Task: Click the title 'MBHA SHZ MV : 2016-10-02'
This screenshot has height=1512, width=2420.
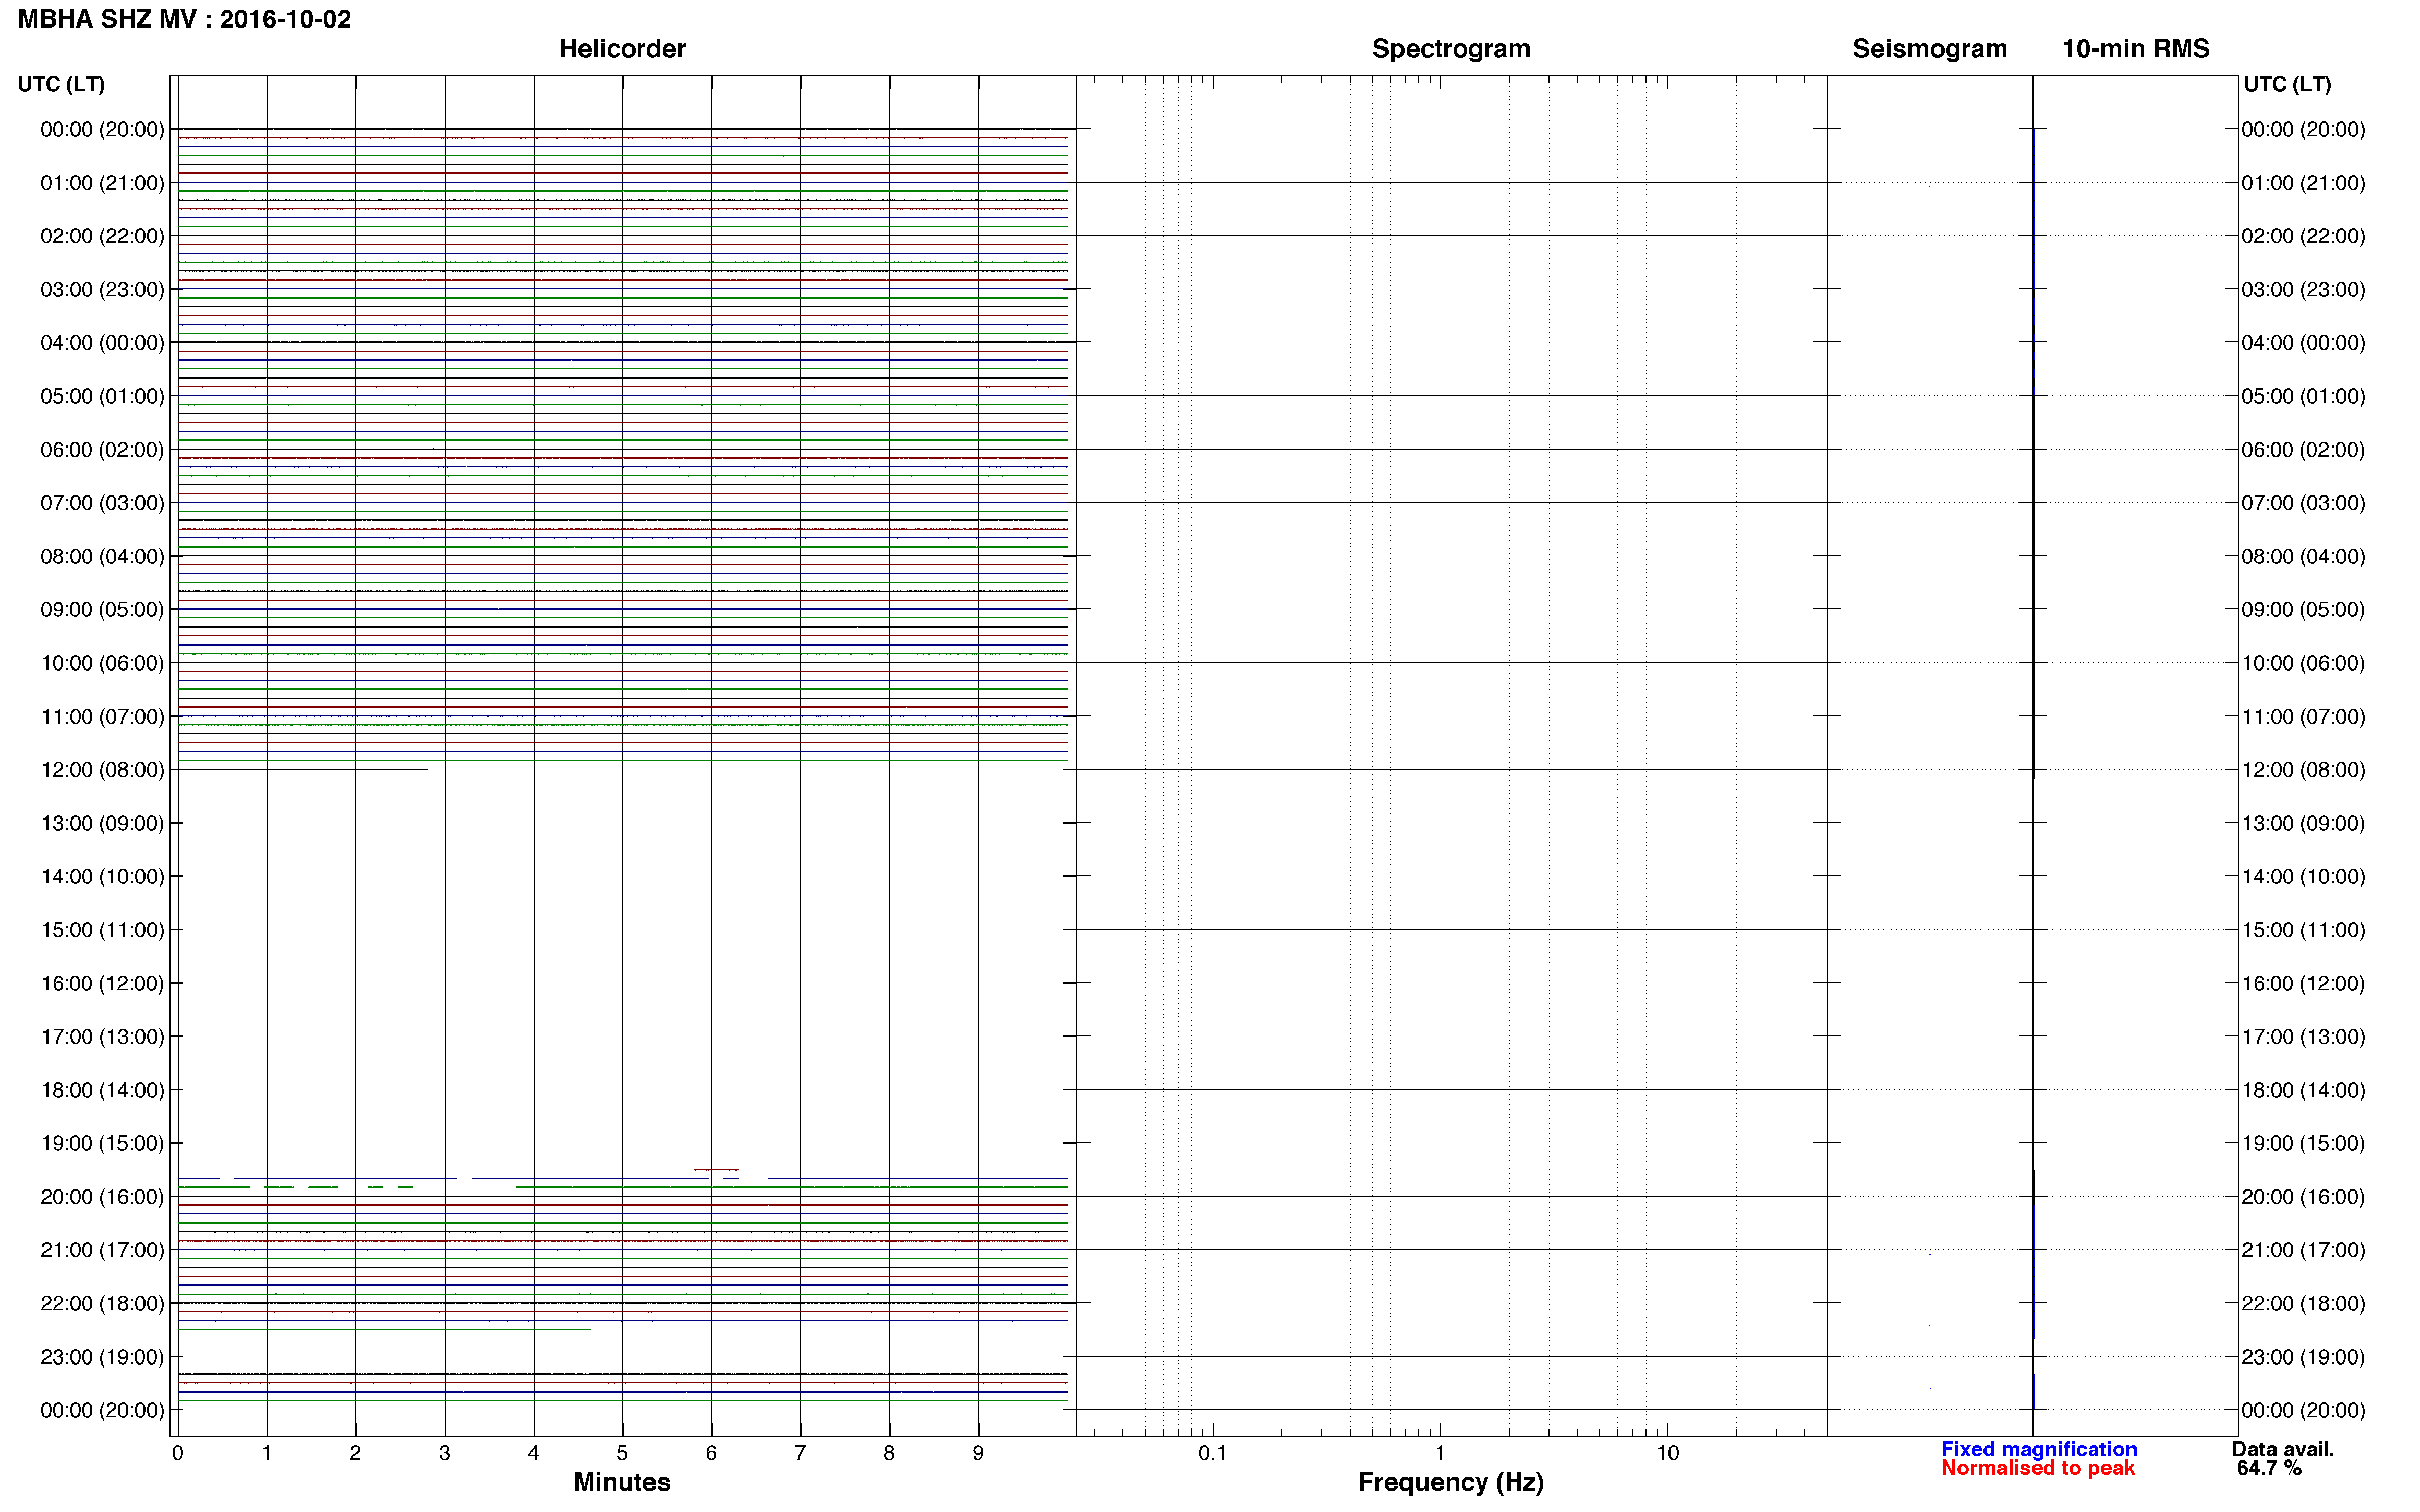Action: (185, 19)
